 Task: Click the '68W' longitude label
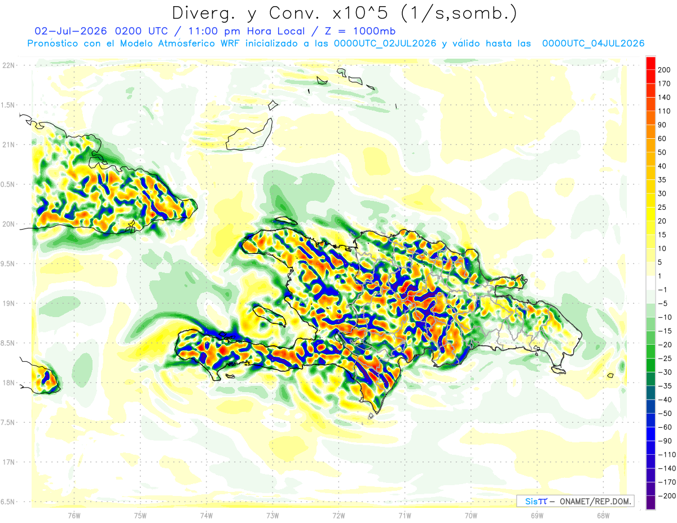(x=603, y=515)
